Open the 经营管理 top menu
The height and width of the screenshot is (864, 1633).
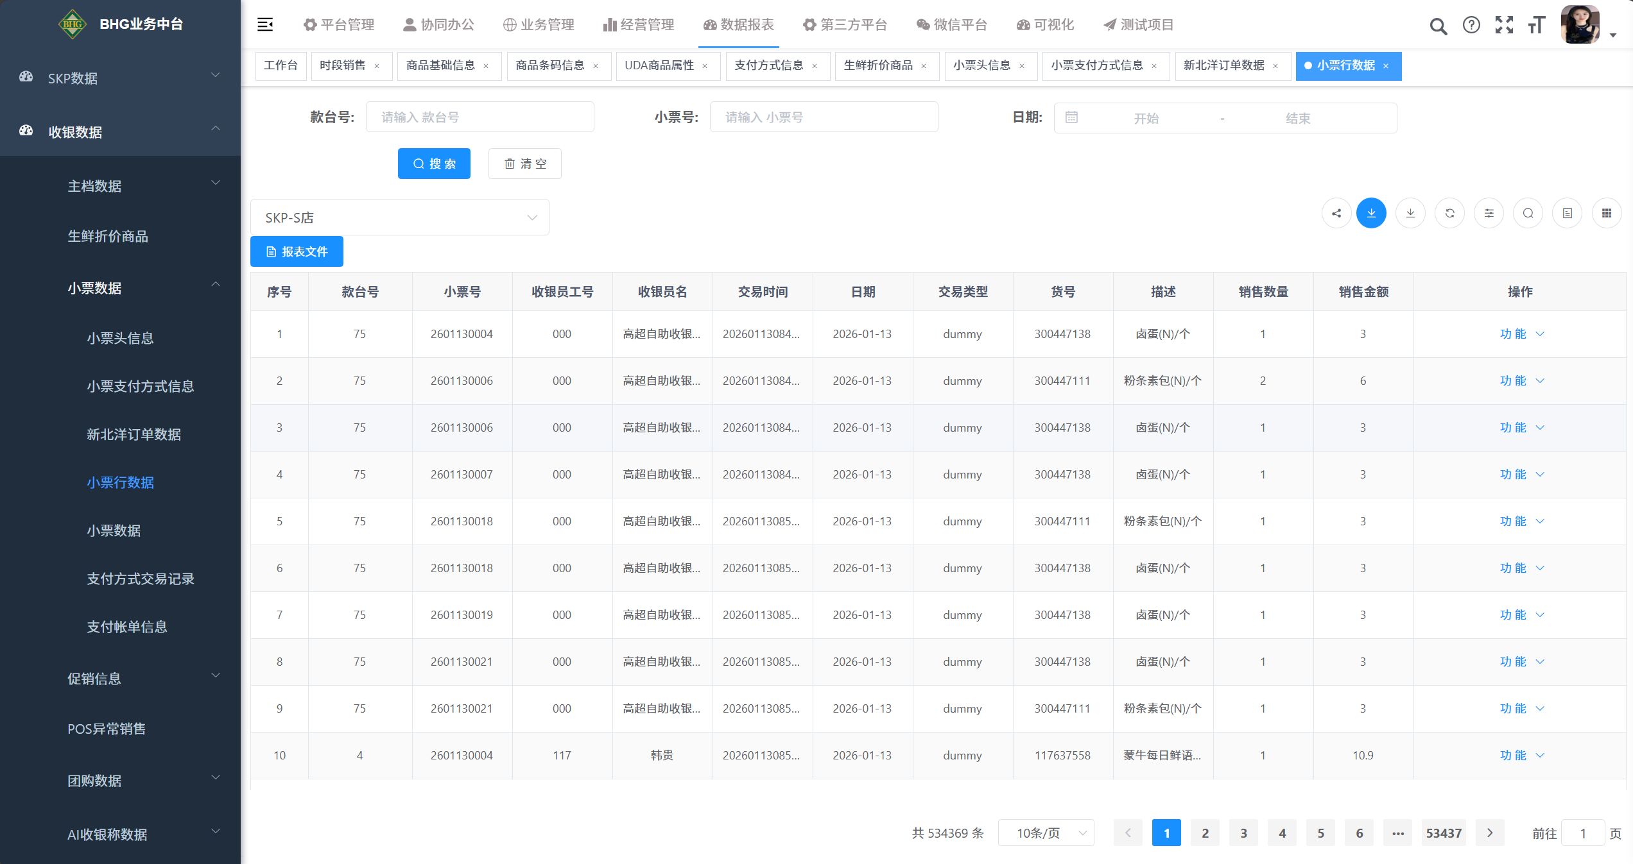click(x=639, y=25)
